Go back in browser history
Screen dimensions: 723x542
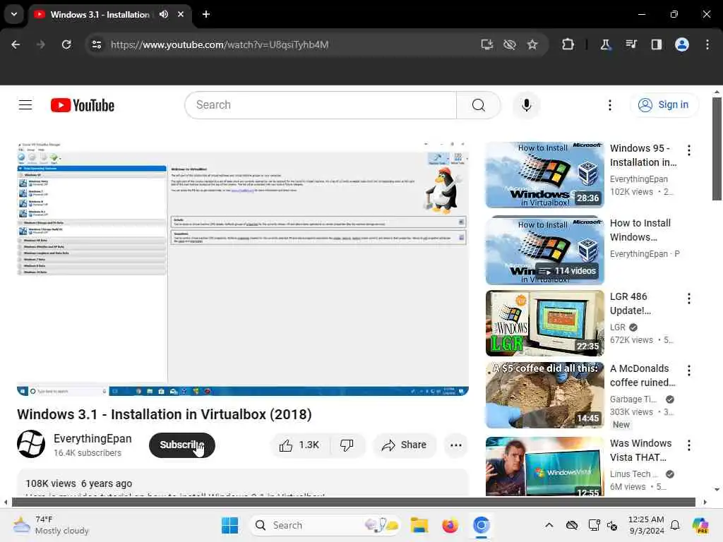pos(16,44)
